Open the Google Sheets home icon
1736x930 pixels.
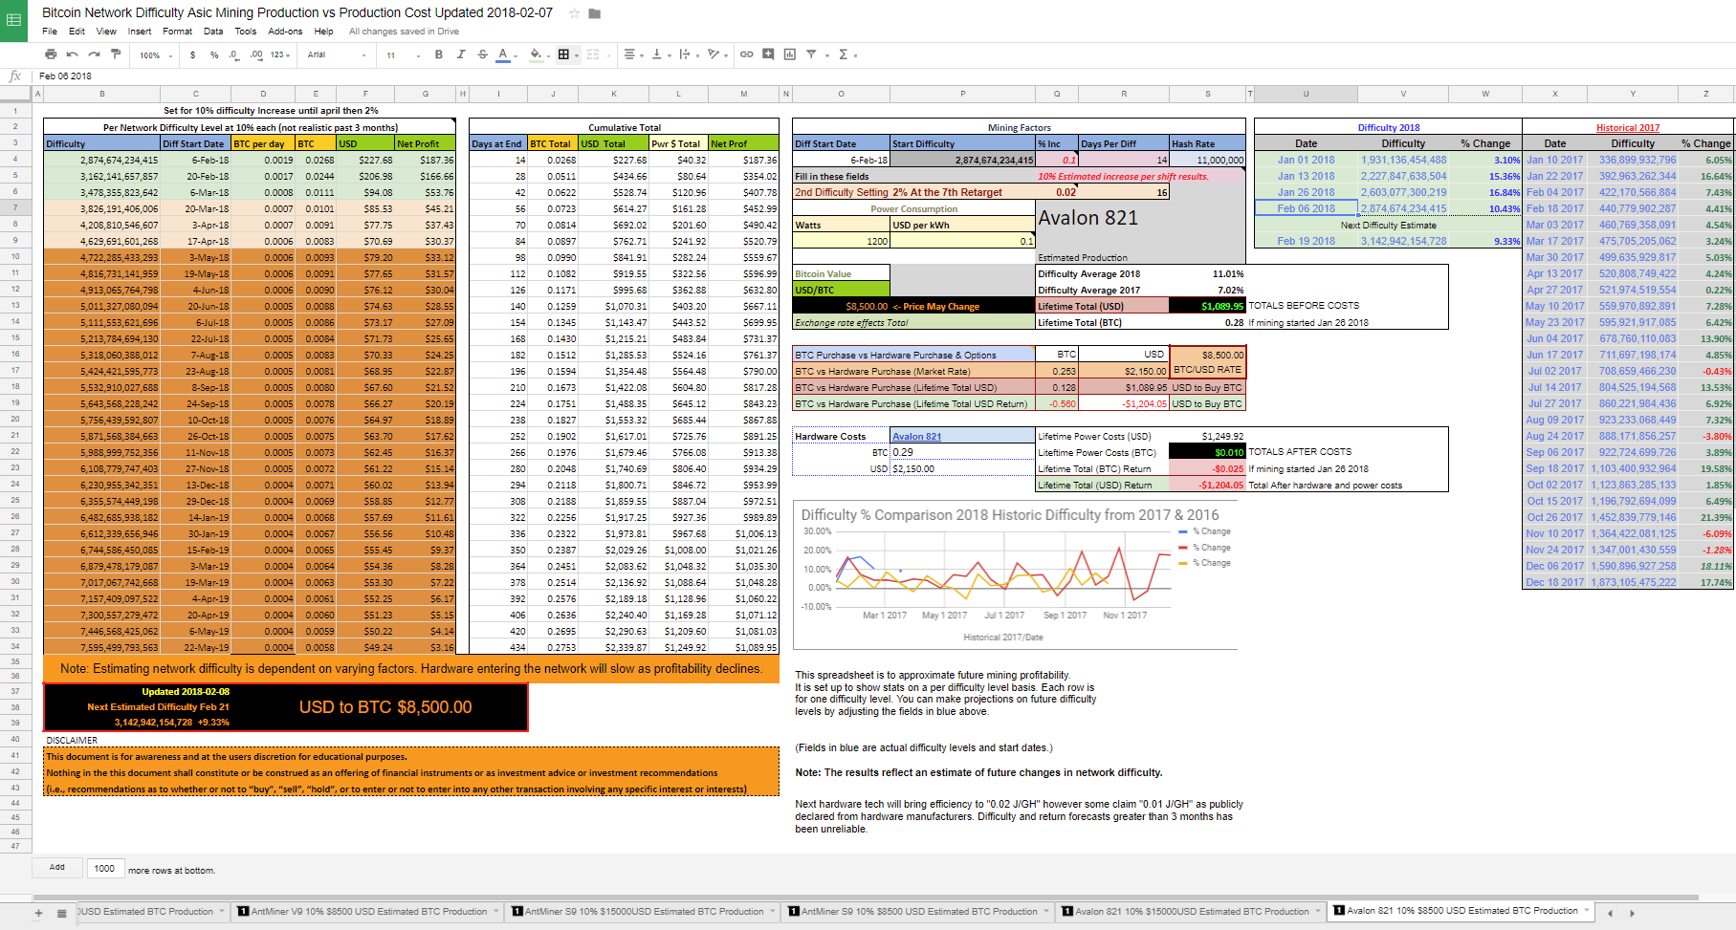tap(13, 20)
